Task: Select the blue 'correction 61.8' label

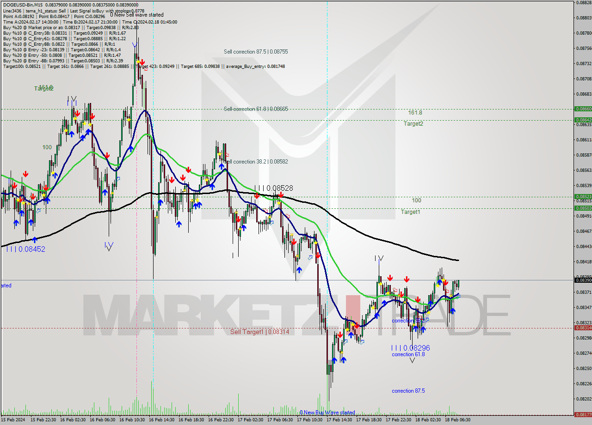Action: [x=408, y=354]
